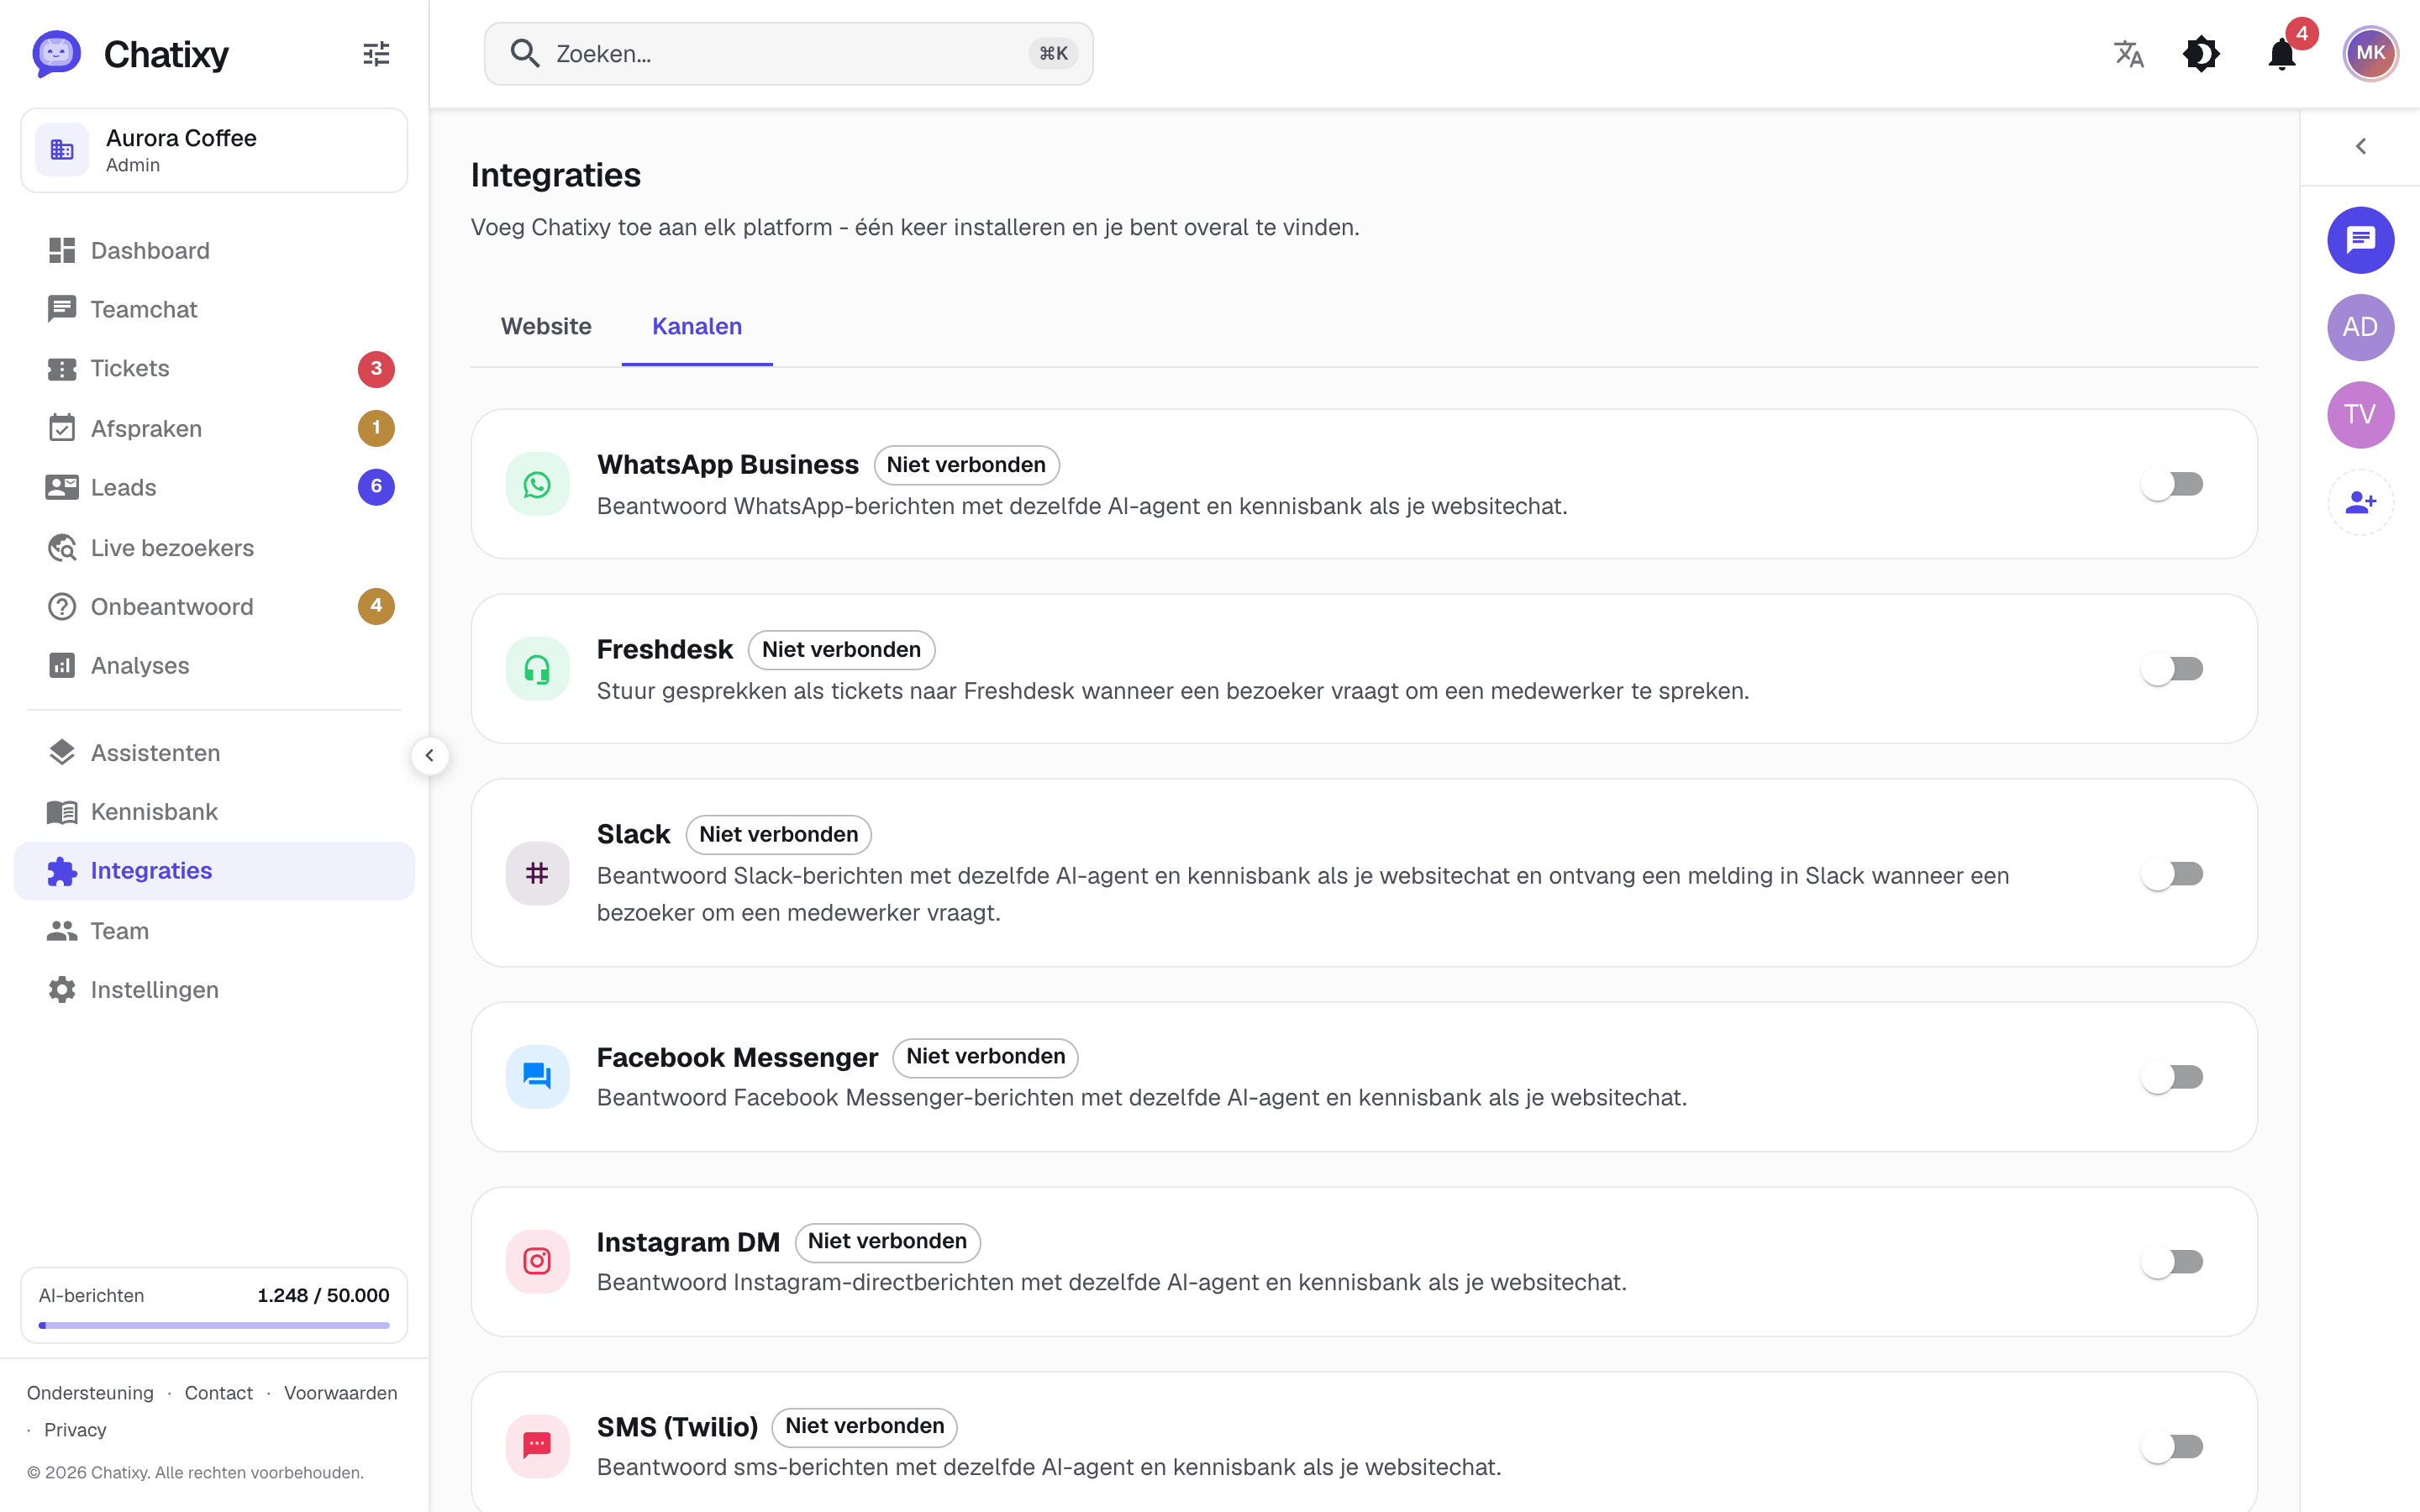Screen dimensions: 2420x1512
Task: Open the Aurora Coffee workspace switcher
Action: click(214, 150)
